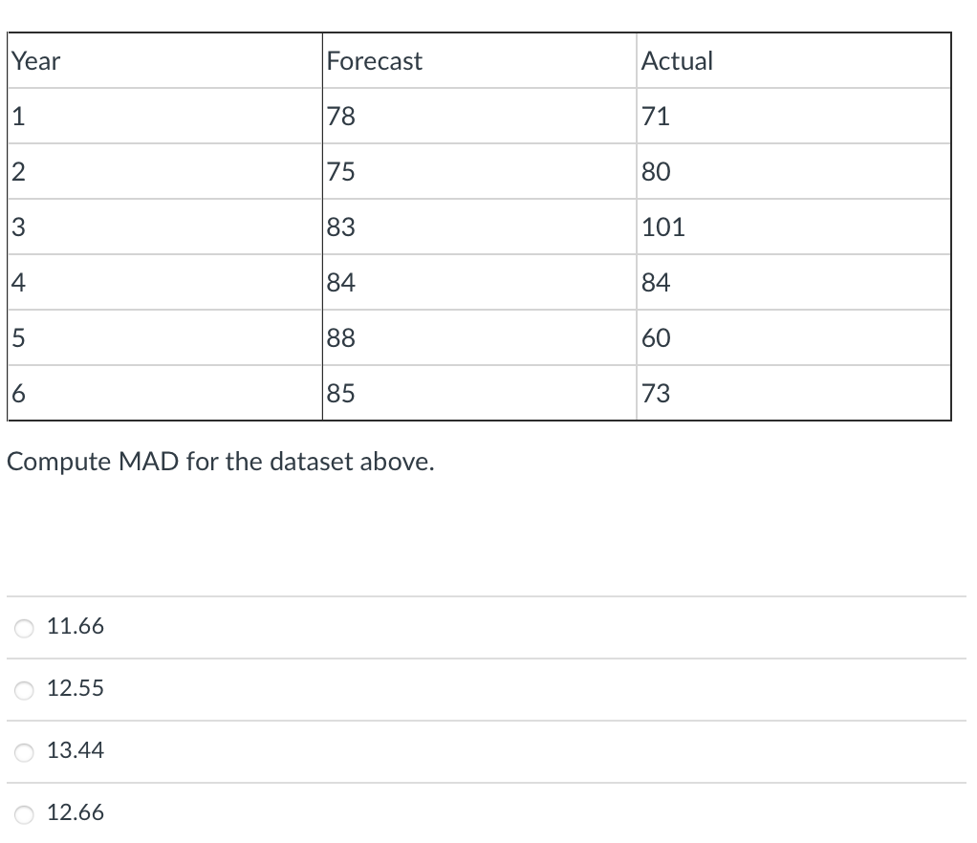
Task: Click the answer label 12.55
Action: click(76, 688)
